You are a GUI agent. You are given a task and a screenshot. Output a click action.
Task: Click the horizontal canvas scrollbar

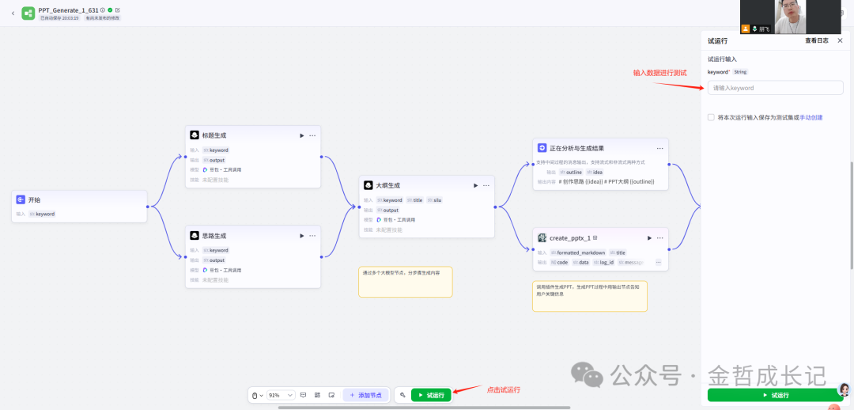(x=425, y=408)
